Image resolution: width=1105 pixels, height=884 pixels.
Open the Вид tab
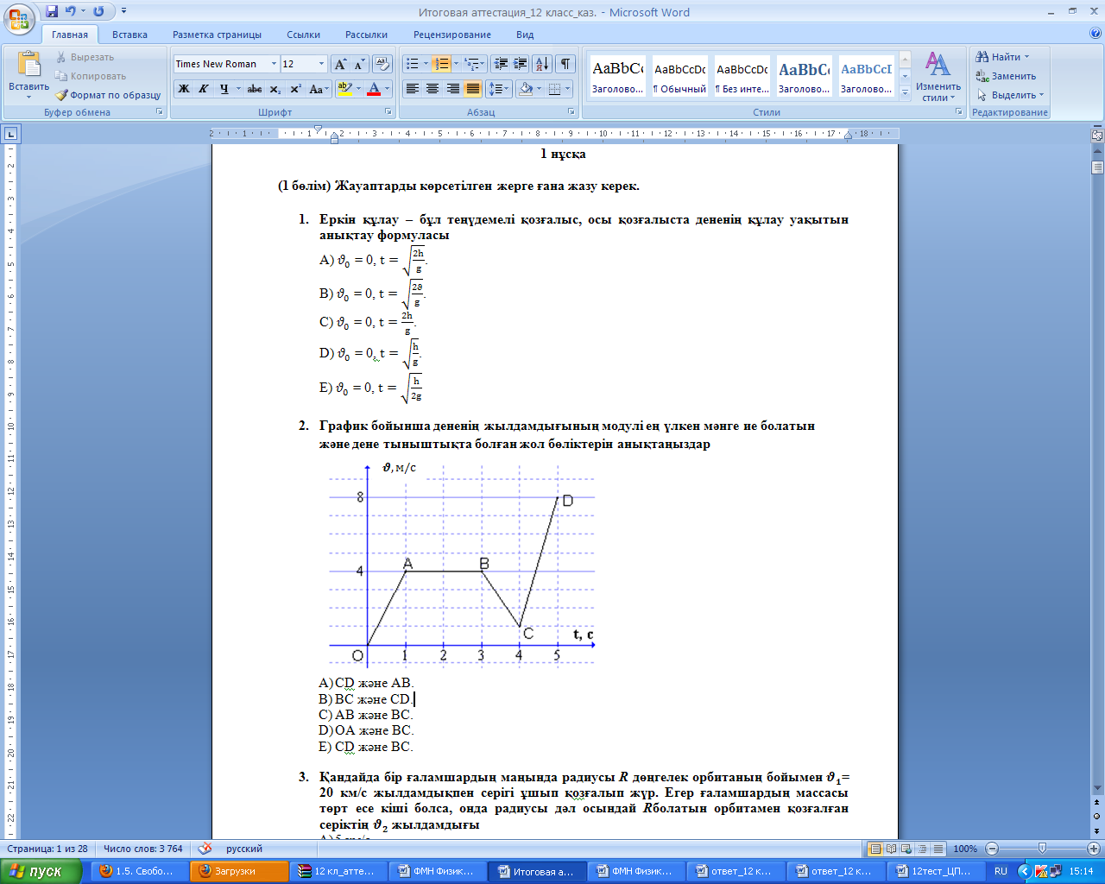[x=525, y=35]
